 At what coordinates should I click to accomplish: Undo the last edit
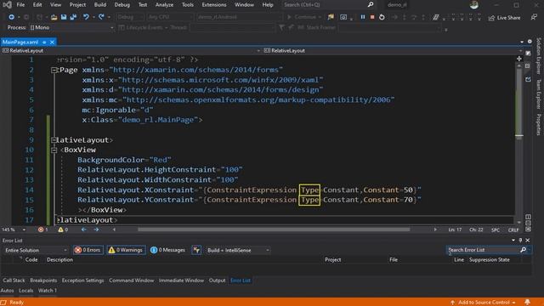pos(86,17)
